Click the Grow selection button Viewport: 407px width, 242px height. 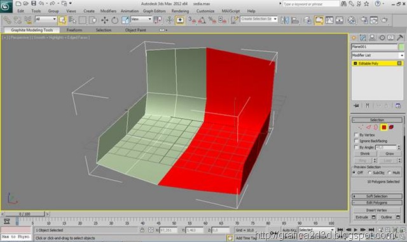pos(389,154)
